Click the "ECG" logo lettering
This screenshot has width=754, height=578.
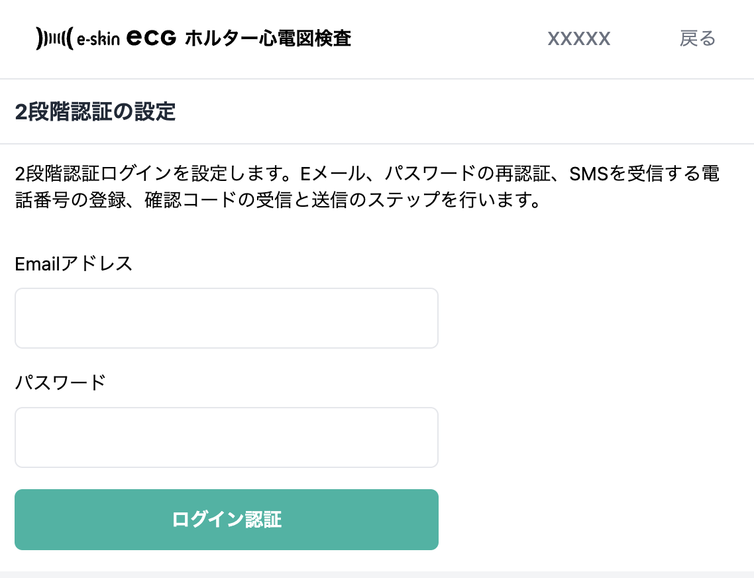151,39
